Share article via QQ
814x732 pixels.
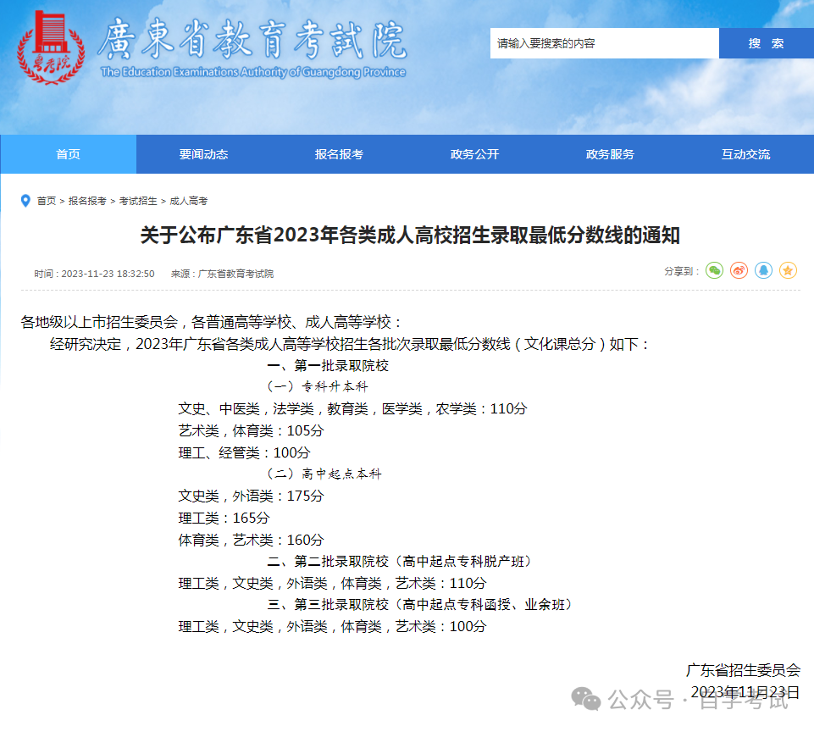point(763,270)
